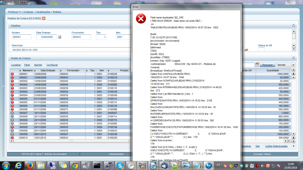Click the Descricao field MASSA SECA VA 1205
This screenshot has width=303, height=170.
click(71, 49)
